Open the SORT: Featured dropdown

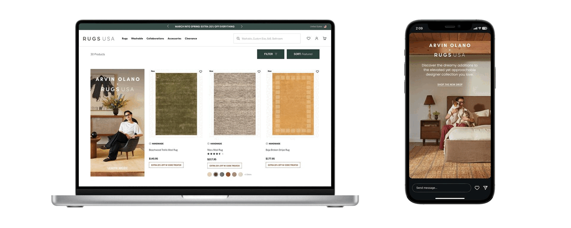tap(303, 54)
